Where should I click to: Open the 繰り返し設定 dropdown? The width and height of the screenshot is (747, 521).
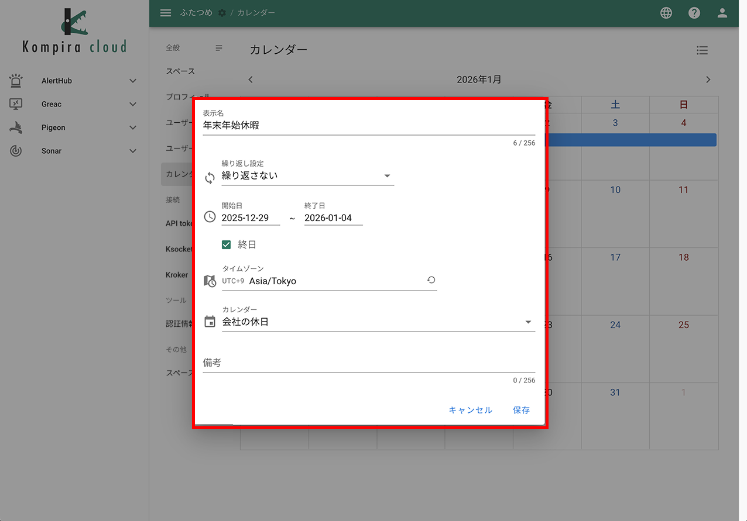click(307, 176)
